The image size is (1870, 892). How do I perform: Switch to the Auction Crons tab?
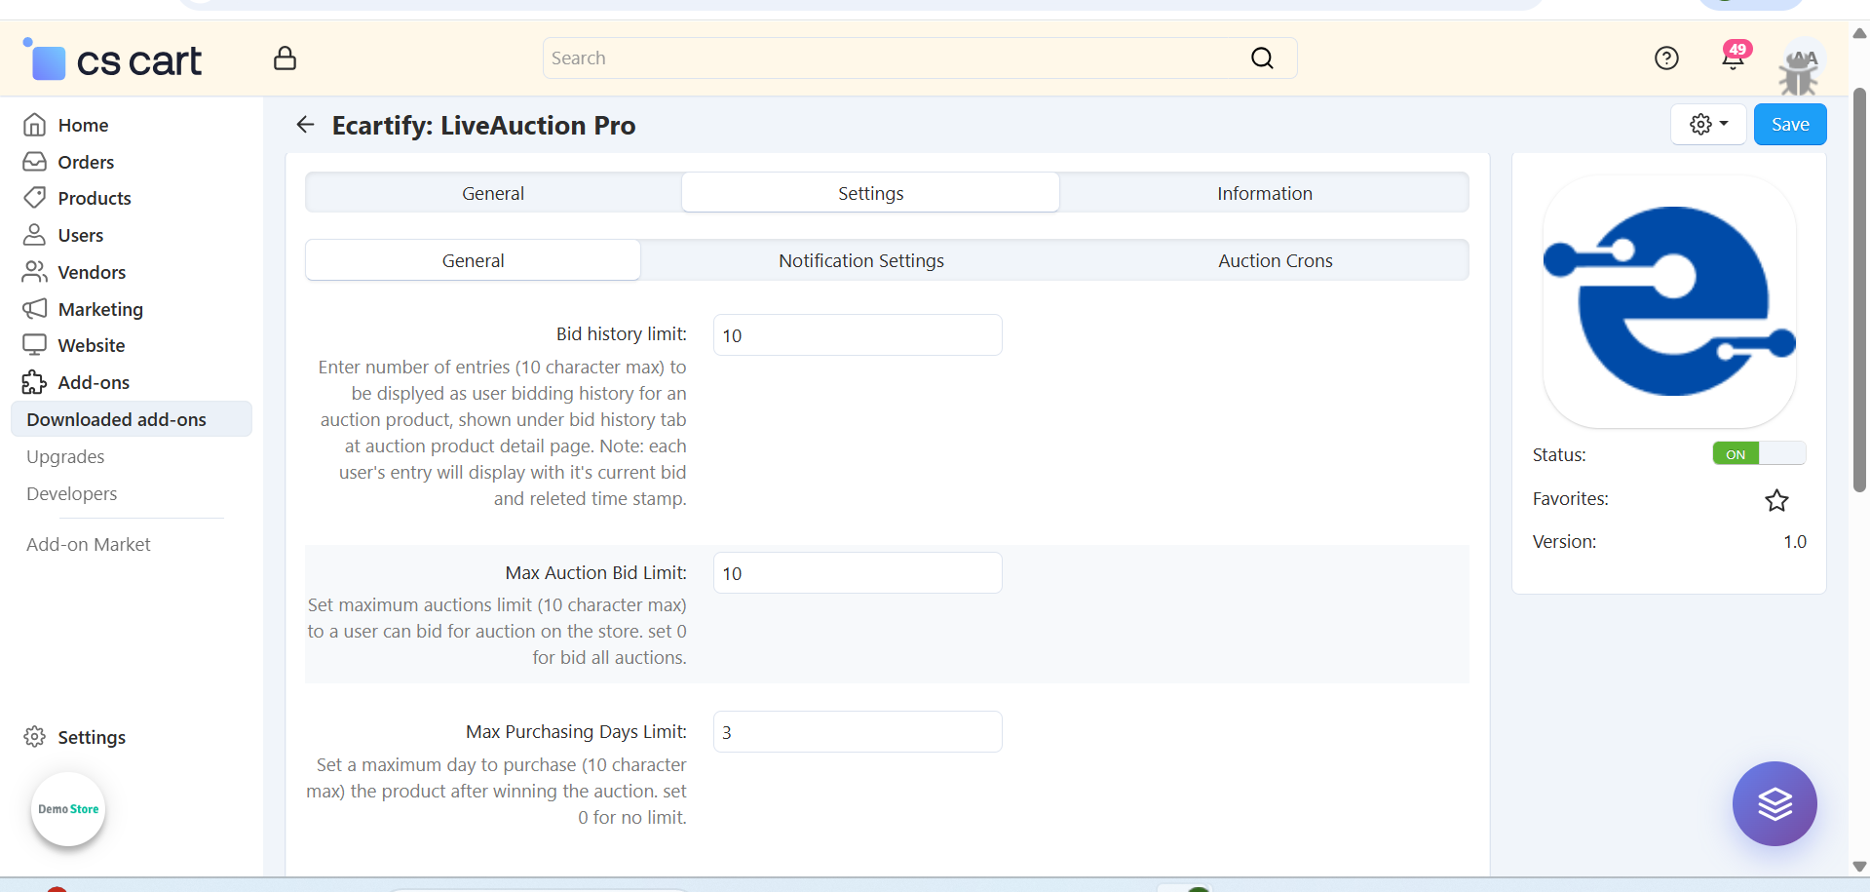(x=1275, y=260)
